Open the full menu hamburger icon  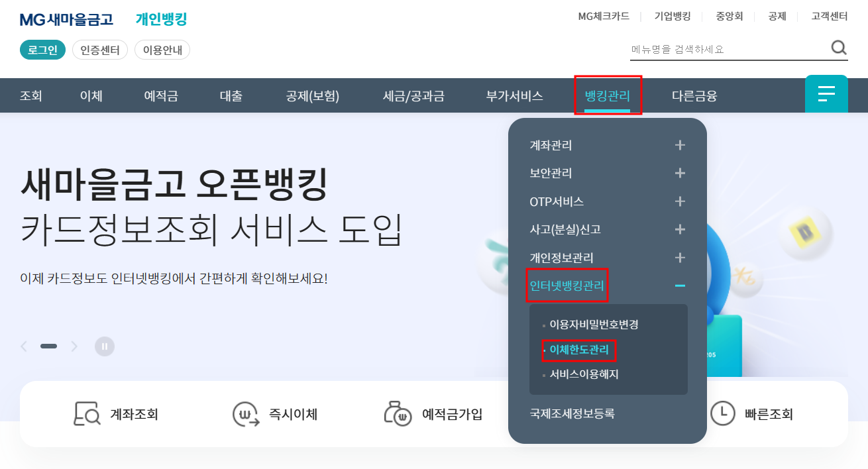coord(826,94)
